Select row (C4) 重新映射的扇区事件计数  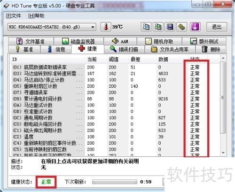[114, 143]
